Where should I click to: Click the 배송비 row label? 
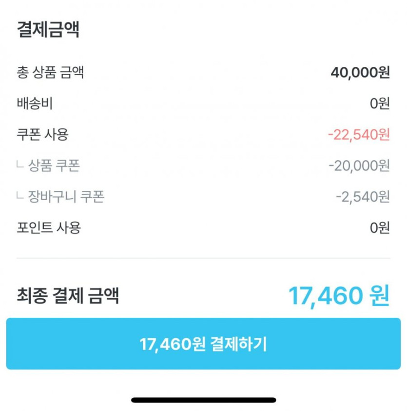[35, 103]
